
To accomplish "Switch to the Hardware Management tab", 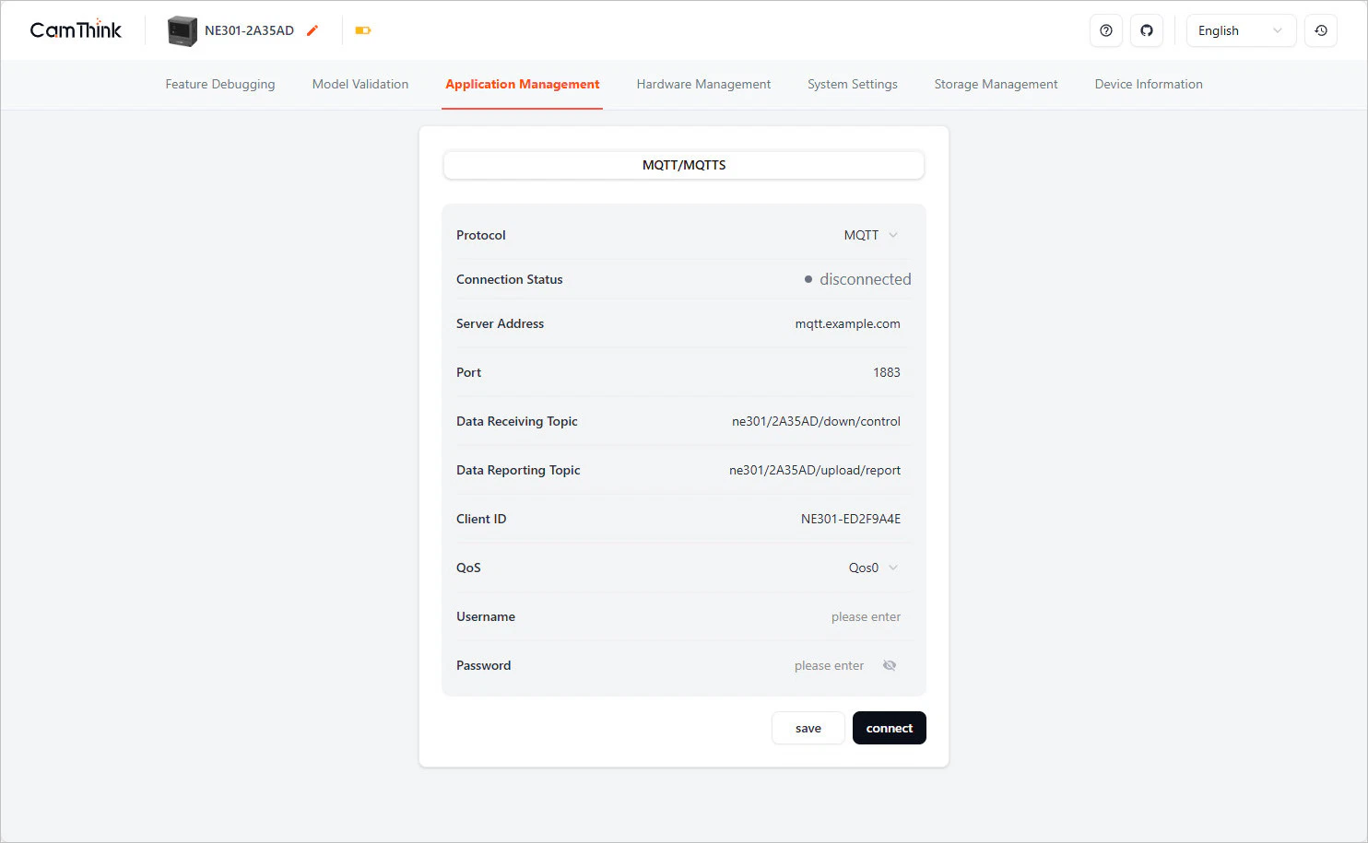I will (x=703, y=84).
